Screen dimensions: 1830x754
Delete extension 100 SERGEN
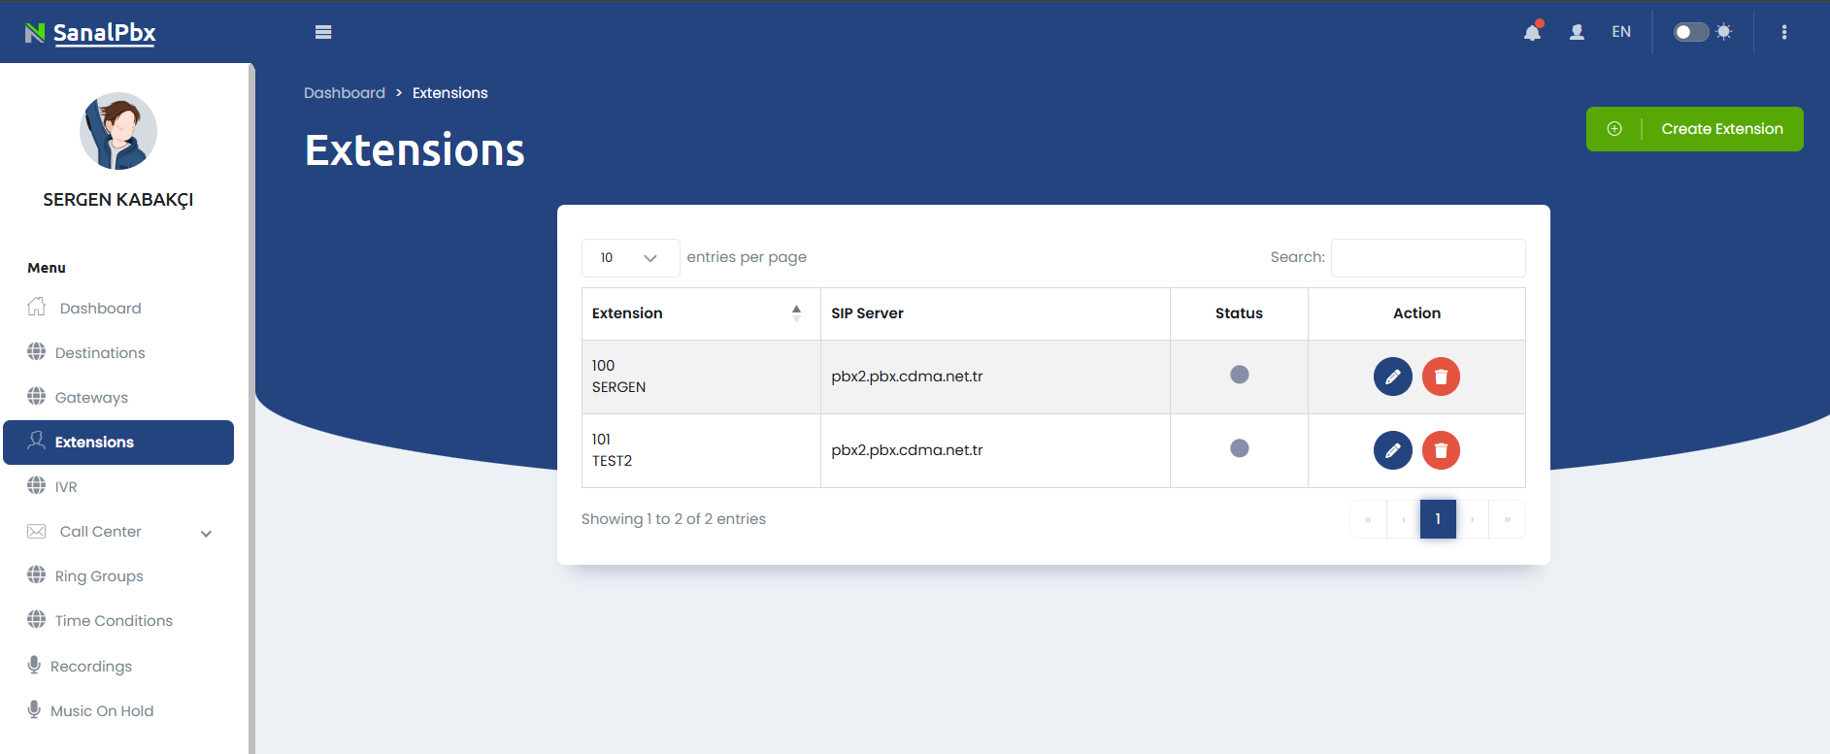click(1441, 377)
